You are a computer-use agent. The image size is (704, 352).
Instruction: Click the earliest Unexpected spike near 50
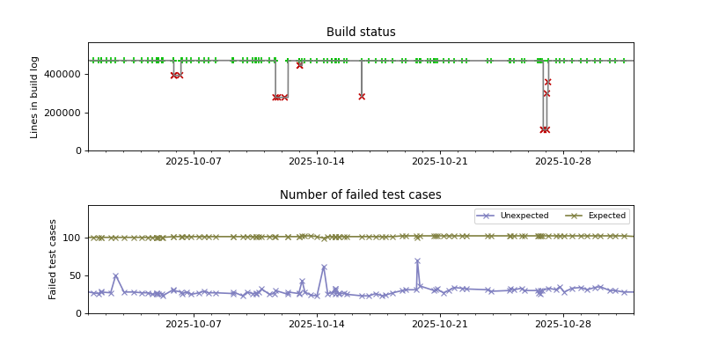tap(115, 276)
